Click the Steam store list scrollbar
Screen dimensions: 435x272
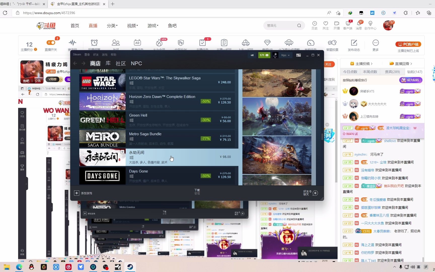(322, 137)
